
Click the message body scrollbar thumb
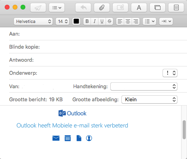point(184,130)
